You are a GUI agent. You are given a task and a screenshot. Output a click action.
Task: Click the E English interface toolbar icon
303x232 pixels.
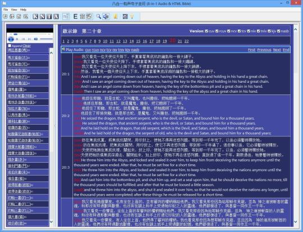pos(76,17)
